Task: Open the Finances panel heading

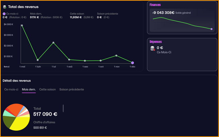Action: 155,5
